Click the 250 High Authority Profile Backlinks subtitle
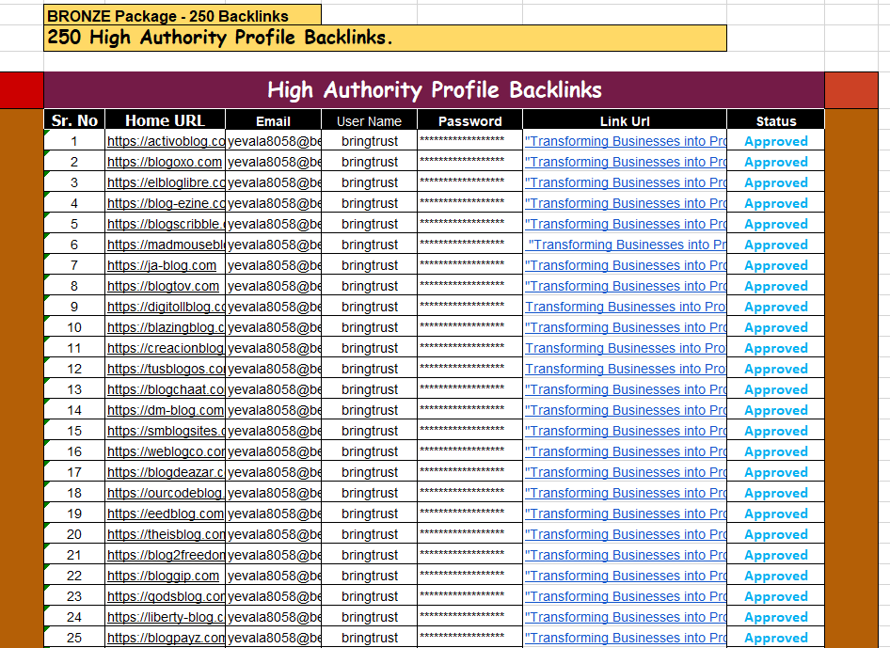Screen dimensions: 890x648 coord(385,39)
